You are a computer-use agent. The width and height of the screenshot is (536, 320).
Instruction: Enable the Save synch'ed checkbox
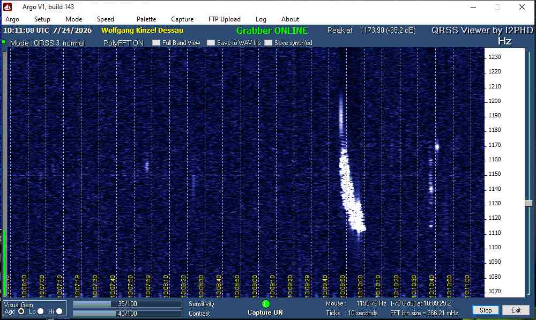point(269,43)
